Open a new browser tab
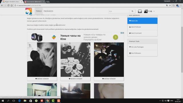Image resolution: width=183 pixels, height=103 pixels. tap(48, 2)
